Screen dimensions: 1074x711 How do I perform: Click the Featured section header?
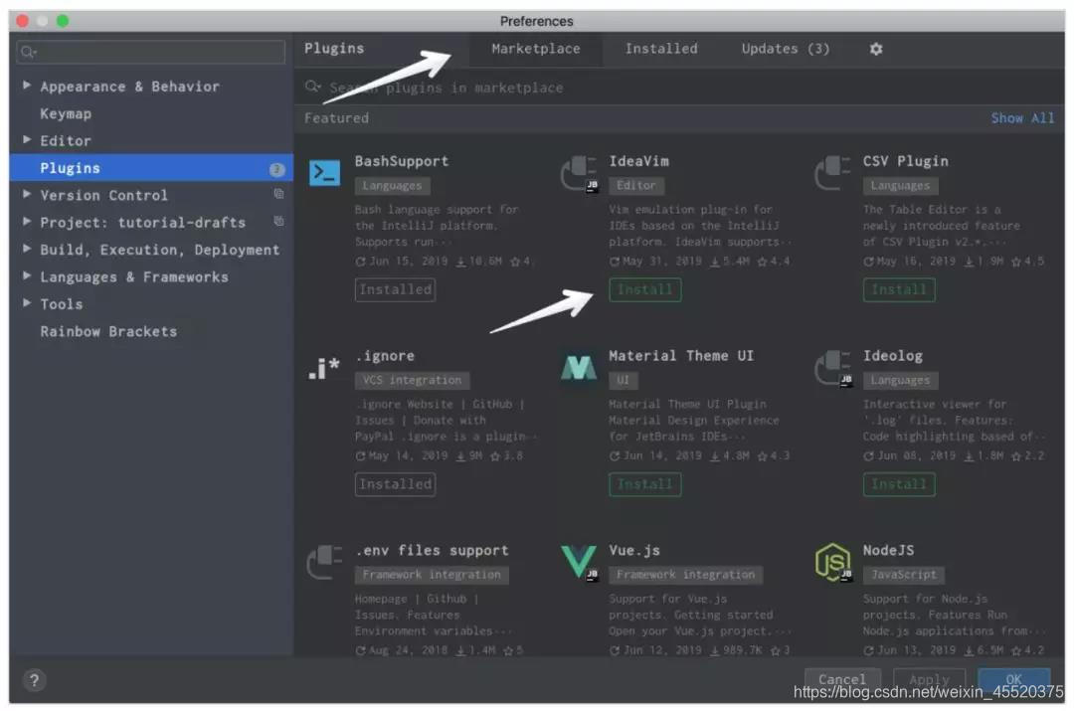pos(336,117)
